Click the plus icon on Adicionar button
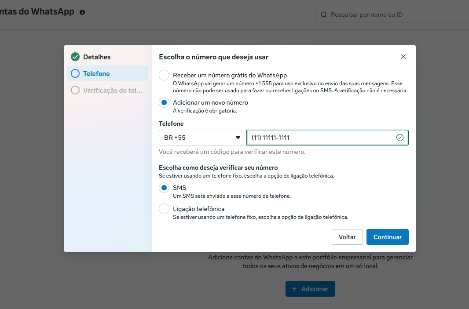This screenshot has width=469, height=309. pos(294,289)
